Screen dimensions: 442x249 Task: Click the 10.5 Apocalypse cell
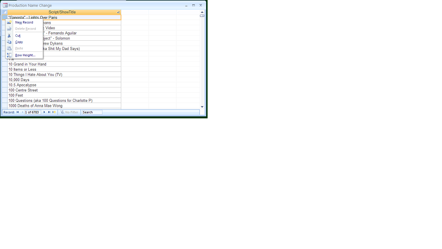(x=64, y=85)
